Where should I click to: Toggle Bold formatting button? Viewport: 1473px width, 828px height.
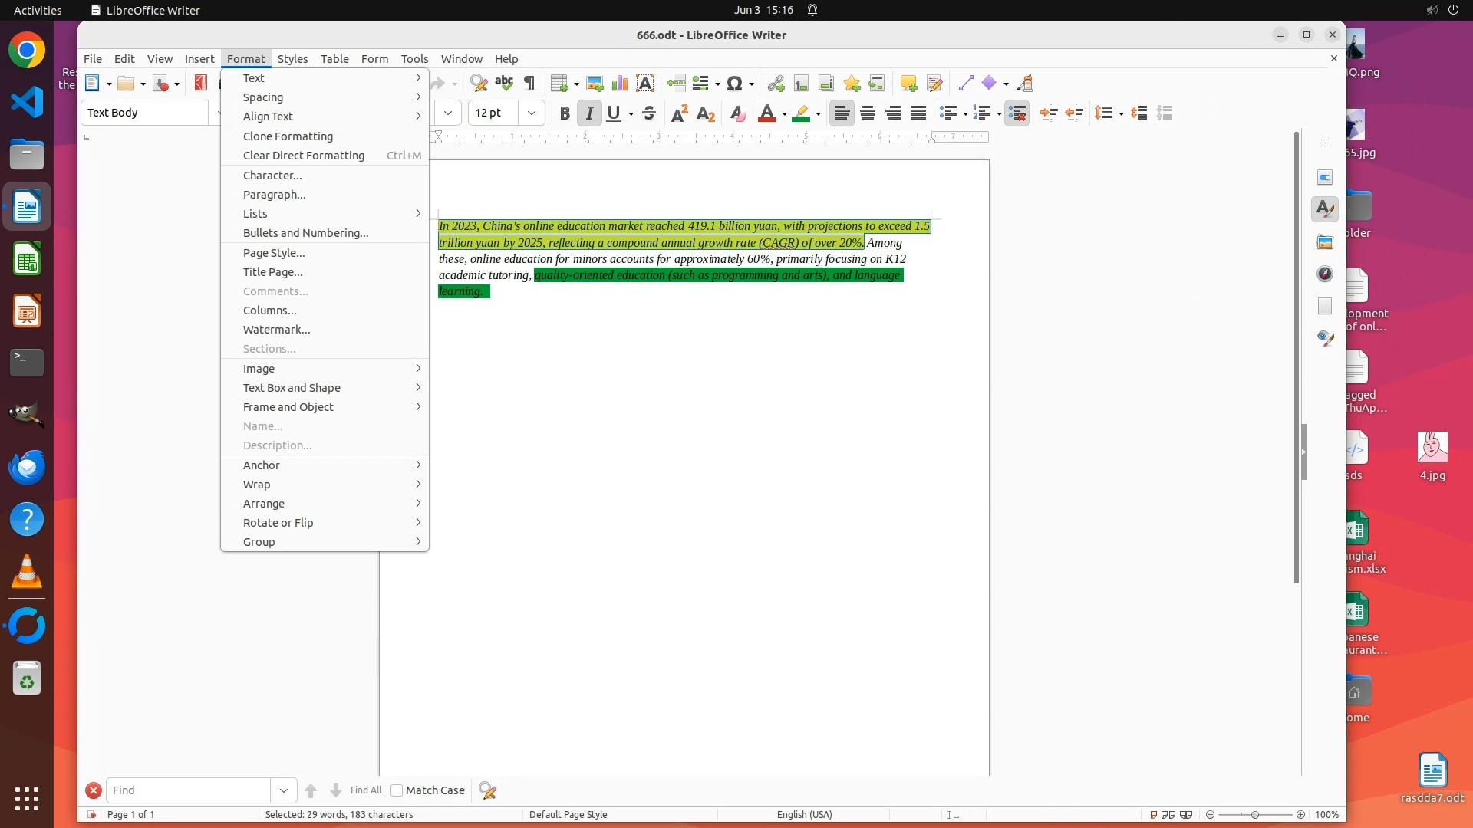[x=565, y=113]
